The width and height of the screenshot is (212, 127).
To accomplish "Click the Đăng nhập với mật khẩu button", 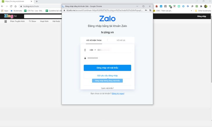I will pyautogui.click(x=107, y=68).
